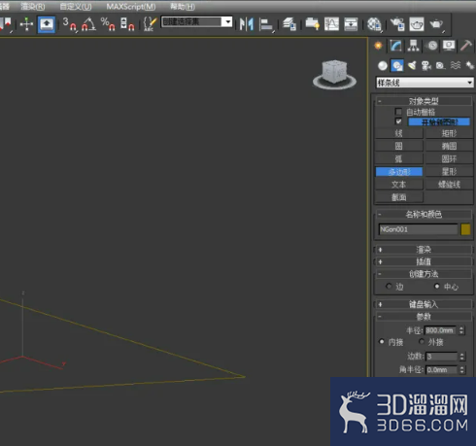Toggle the 3D Snaps magnet icon
This screenshot has width=476, height=446.
tap(70, 24)
